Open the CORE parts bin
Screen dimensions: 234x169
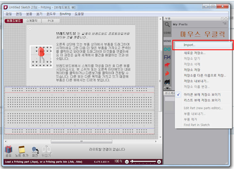167,33
